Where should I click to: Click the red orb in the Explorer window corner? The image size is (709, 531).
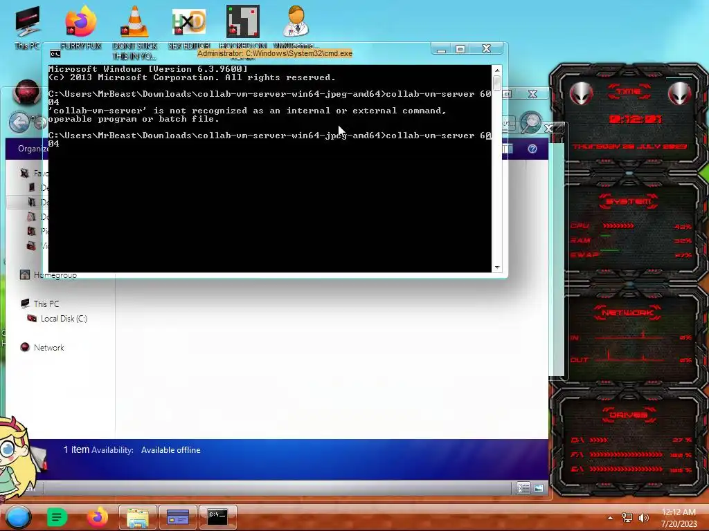27,92
